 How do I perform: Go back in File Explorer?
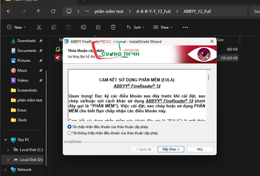9,11
